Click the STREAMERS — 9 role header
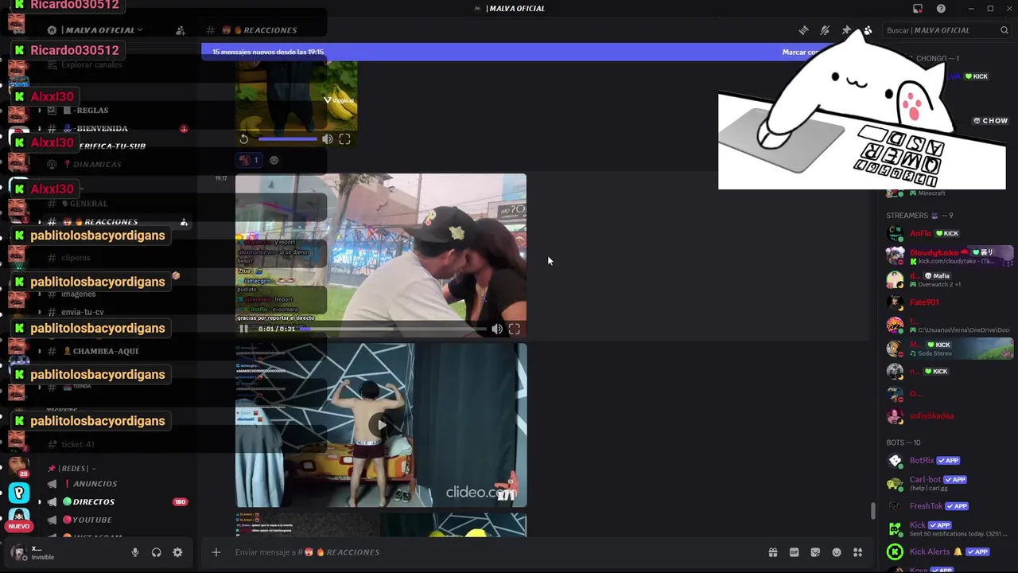 click(x=919, y=216)
